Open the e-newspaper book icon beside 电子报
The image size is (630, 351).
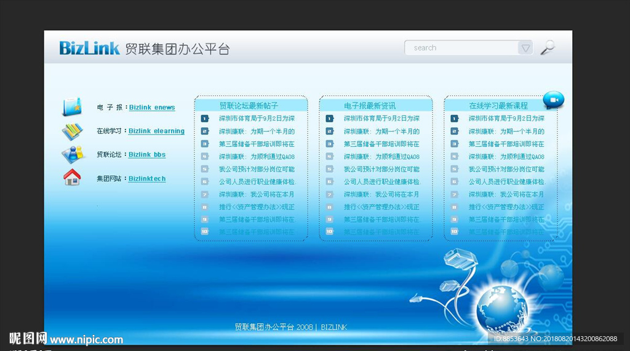click(x=73, y=106)
